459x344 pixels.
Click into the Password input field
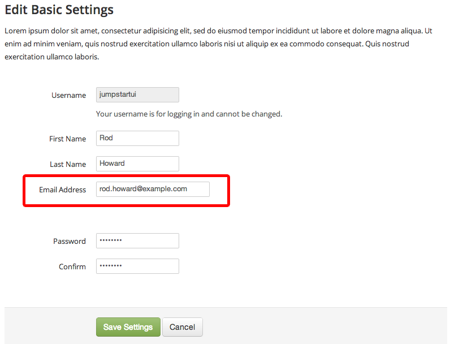click(137, 241)
